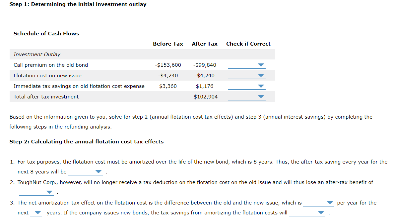Select the 'Schedule of Cash Flows' heading
The height and width of the screenshot is (224, 394).
[46, 33]
